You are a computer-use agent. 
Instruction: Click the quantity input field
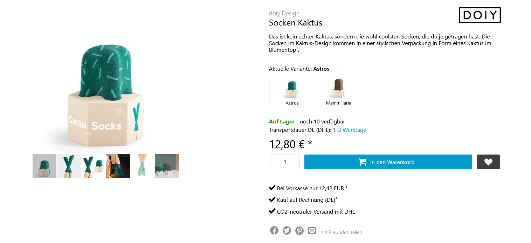(285, 162)
